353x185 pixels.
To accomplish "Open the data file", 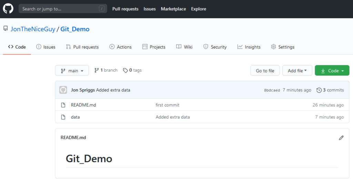I will 75,117.
